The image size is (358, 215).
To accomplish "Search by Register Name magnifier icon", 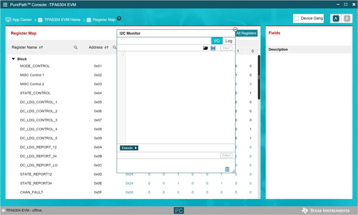I will (75, 47).
